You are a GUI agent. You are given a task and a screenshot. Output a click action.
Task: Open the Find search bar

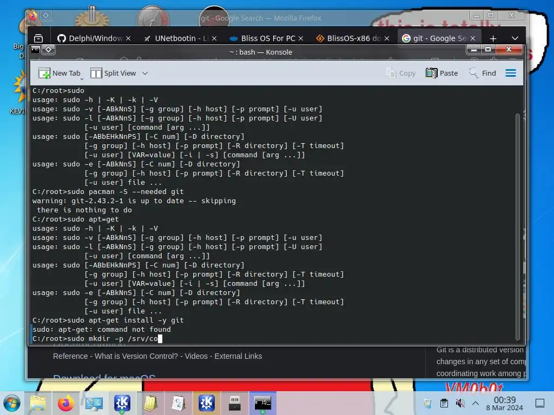[482, 73]
